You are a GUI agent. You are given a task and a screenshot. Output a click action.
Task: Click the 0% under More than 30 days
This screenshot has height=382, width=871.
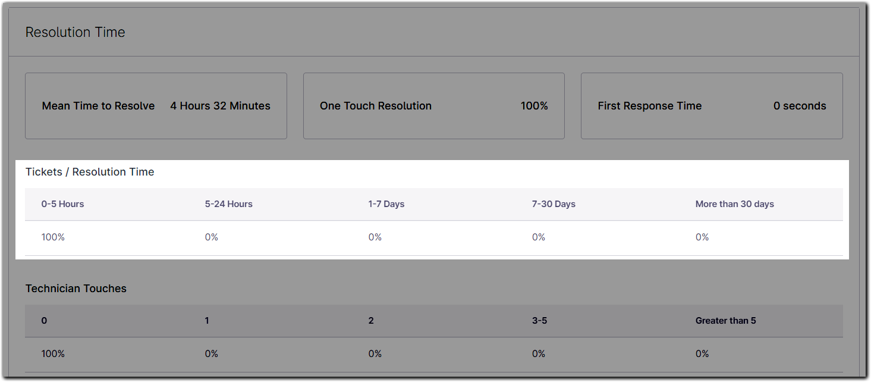pyautogui.click(x=702, y=236)
